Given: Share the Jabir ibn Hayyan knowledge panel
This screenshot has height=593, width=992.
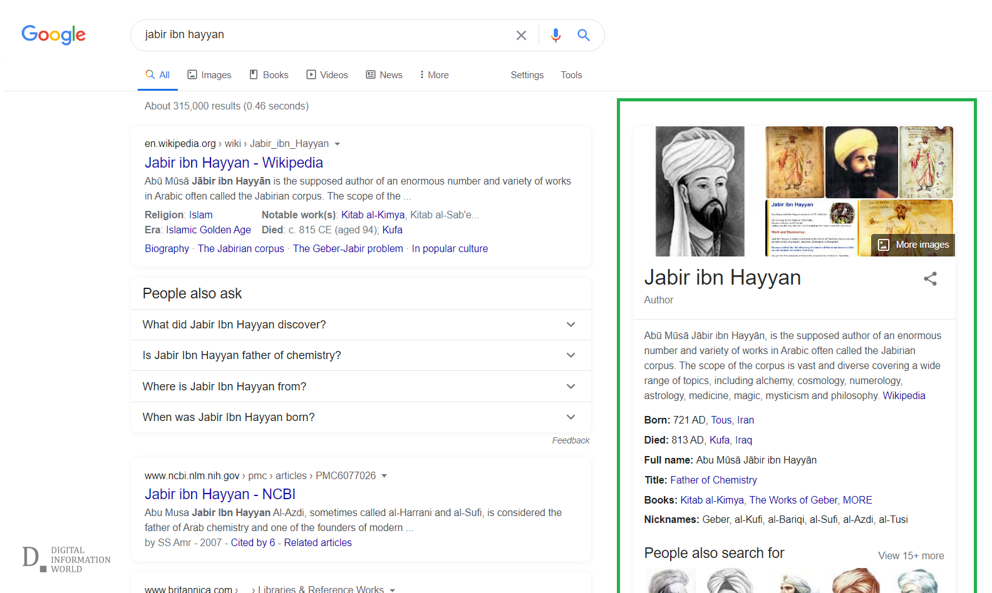Looking at the screenshot, I should 931,278.
